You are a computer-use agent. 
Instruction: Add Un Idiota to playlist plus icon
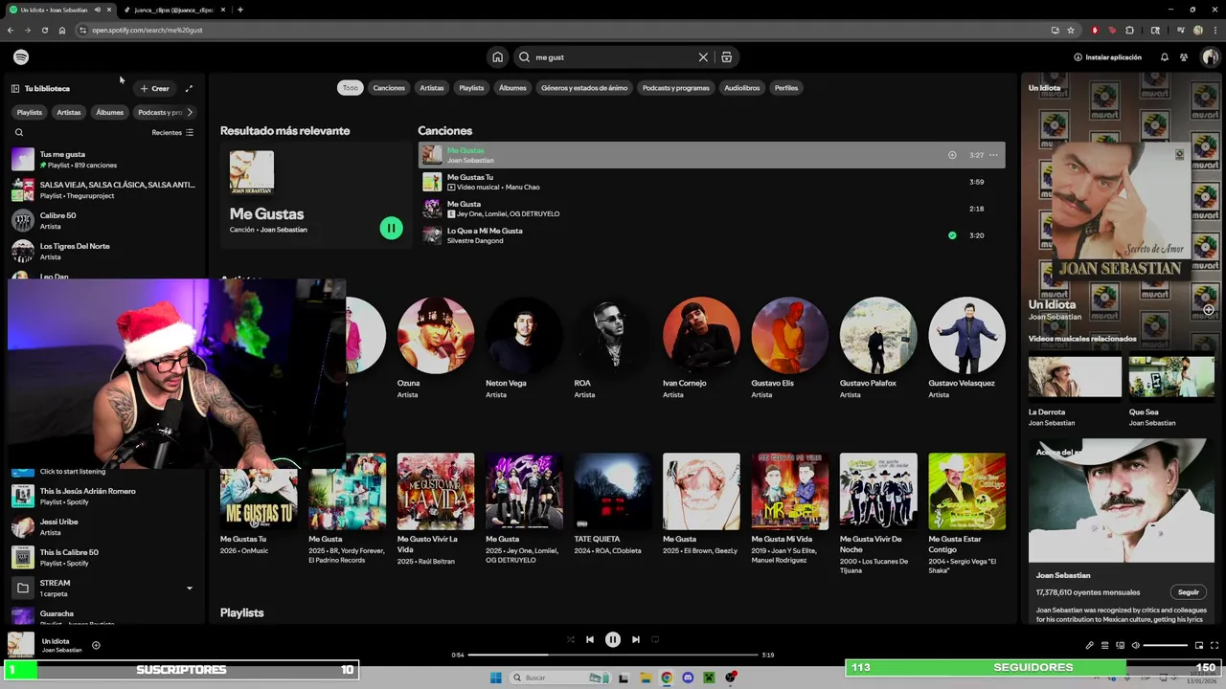coord(96,645)
